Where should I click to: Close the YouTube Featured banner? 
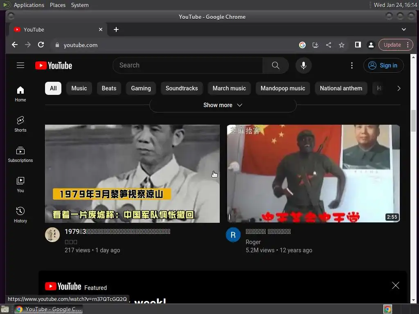(x=396, y=285)
